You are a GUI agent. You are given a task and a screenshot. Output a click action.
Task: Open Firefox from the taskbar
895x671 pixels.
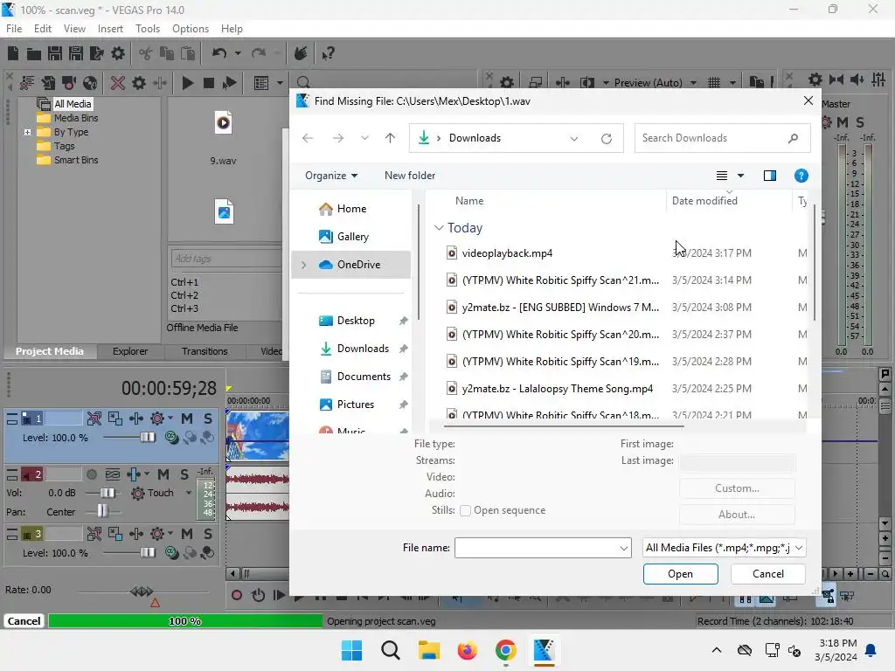tap(467, 650)
